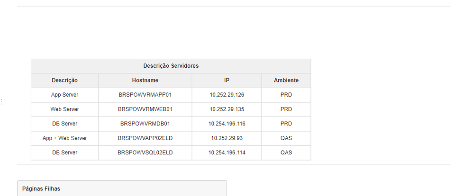Click the Web Server description cell
This screenshot has width=473, height=196.
tap(64, 109)
